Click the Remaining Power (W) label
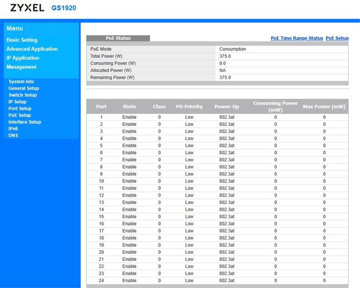360x288 pixels. [112, 77]
